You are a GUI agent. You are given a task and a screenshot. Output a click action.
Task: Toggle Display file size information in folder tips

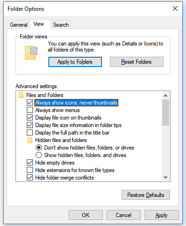[x=30, y=125]
